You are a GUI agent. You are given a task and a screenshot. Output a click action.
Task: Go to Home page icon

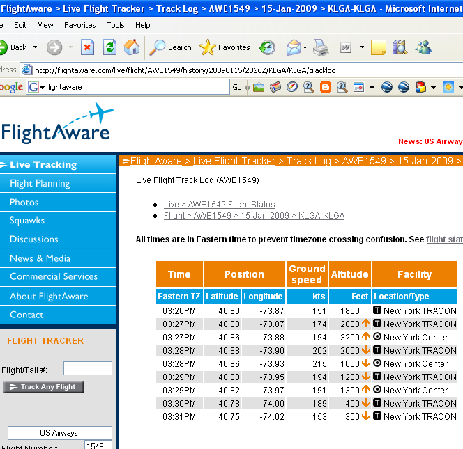pos(132,47)
